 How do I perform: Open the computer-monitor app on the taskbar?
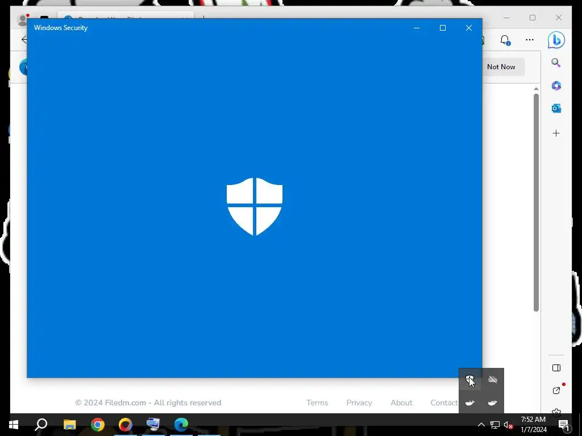(153, 424)
